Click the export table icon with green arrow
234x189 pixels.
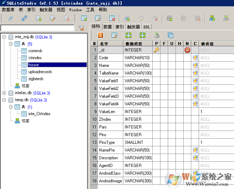(x=157, y=35)
